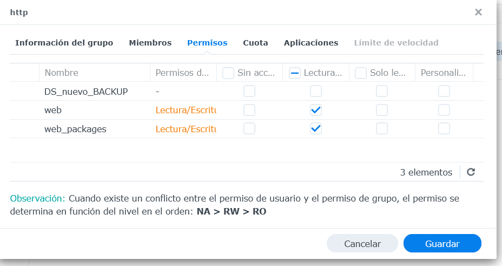
Task: Check Sin acceso for DS_nuevo_BACKUP
Action: point(249,92)
